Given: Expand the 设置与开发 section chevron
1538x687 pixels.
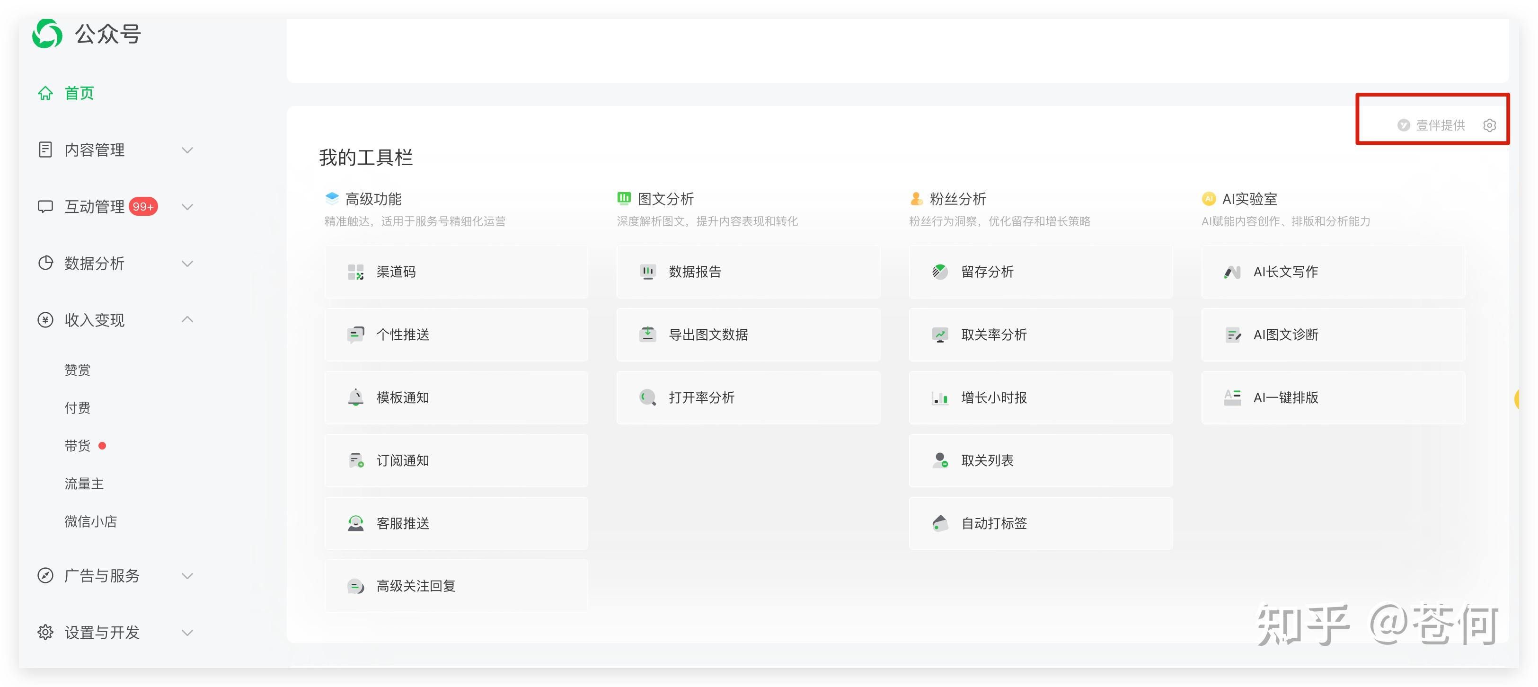Looking at the screenshot, I should (x=187, y=633).
